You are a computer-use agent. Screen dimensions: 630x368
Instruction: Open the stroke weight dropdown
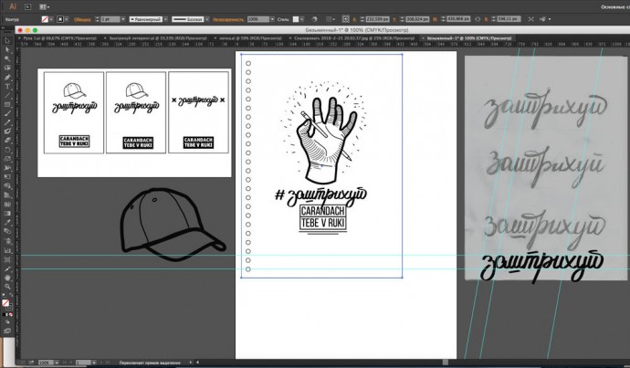pos(121,18)
